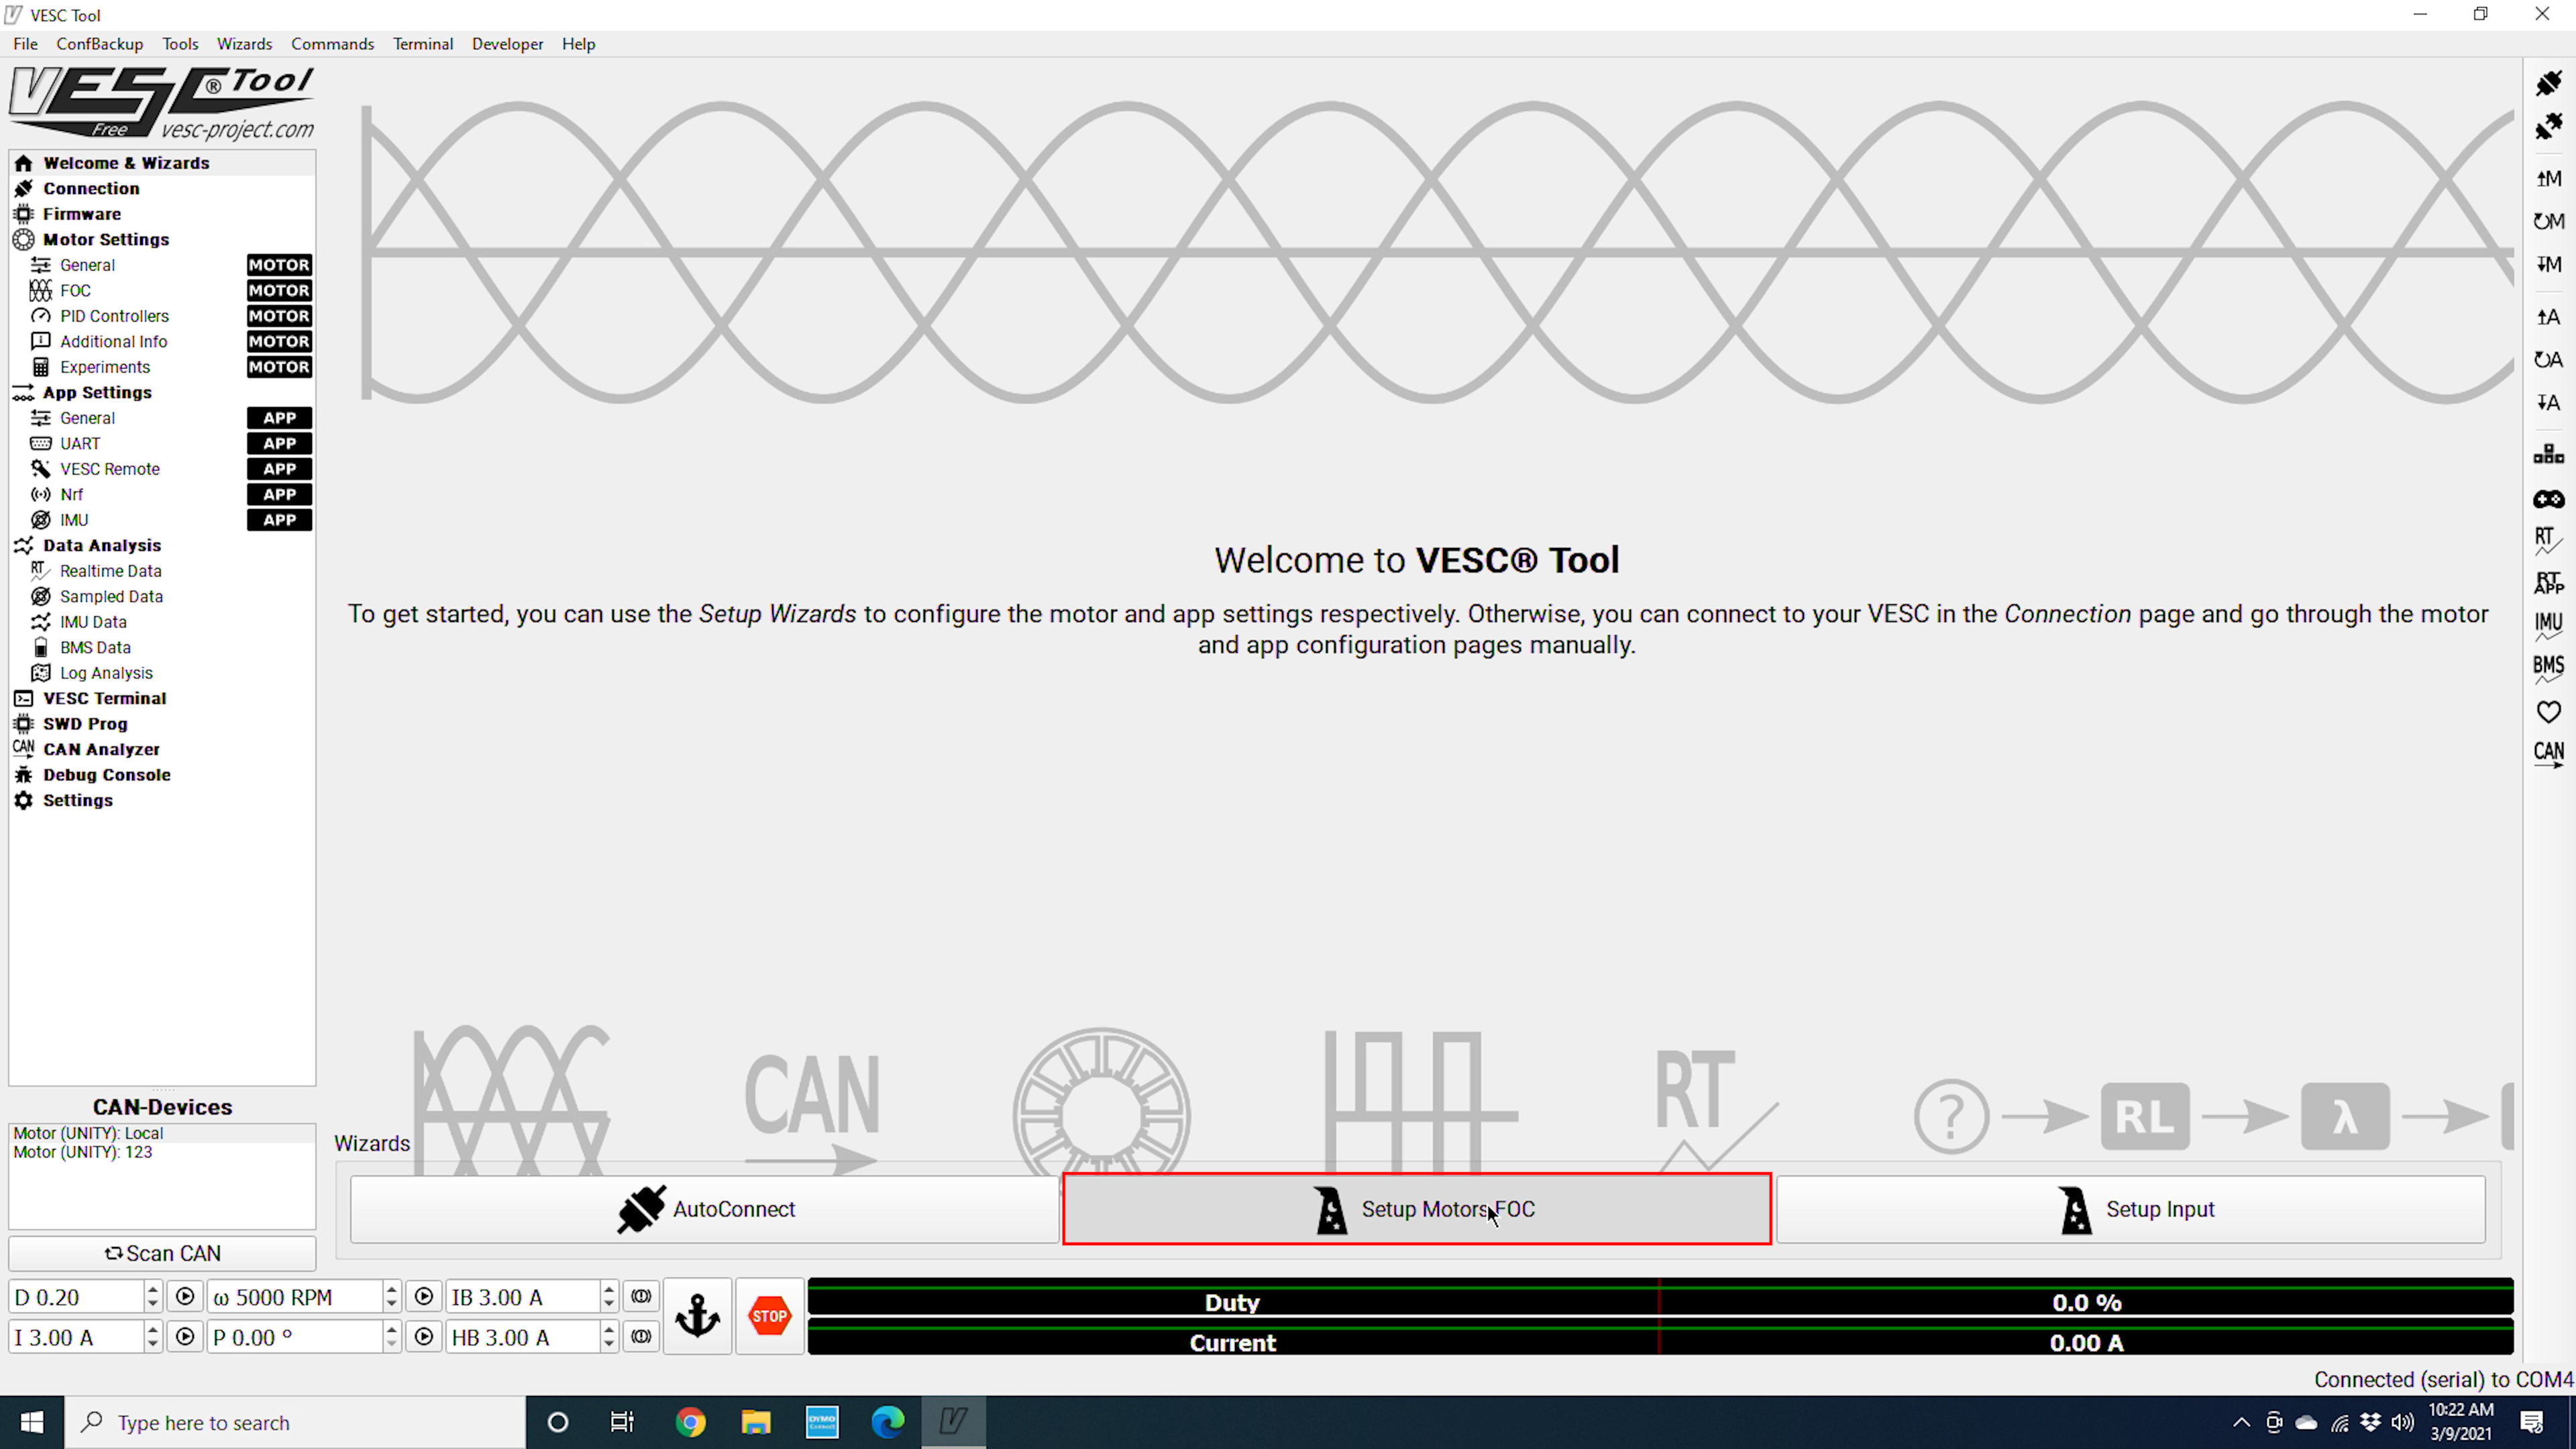Increase the ω 5000 RPM value with up arrow
2576x1449 pixels.
pyautogui.click(x=391, y=1289)
